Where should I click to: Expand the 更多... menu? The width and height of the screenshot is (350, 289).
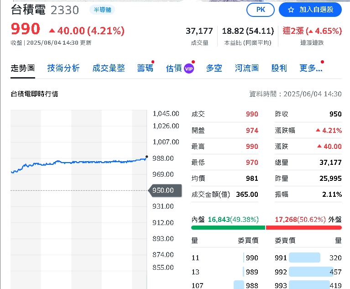click(x=311, y=68)
